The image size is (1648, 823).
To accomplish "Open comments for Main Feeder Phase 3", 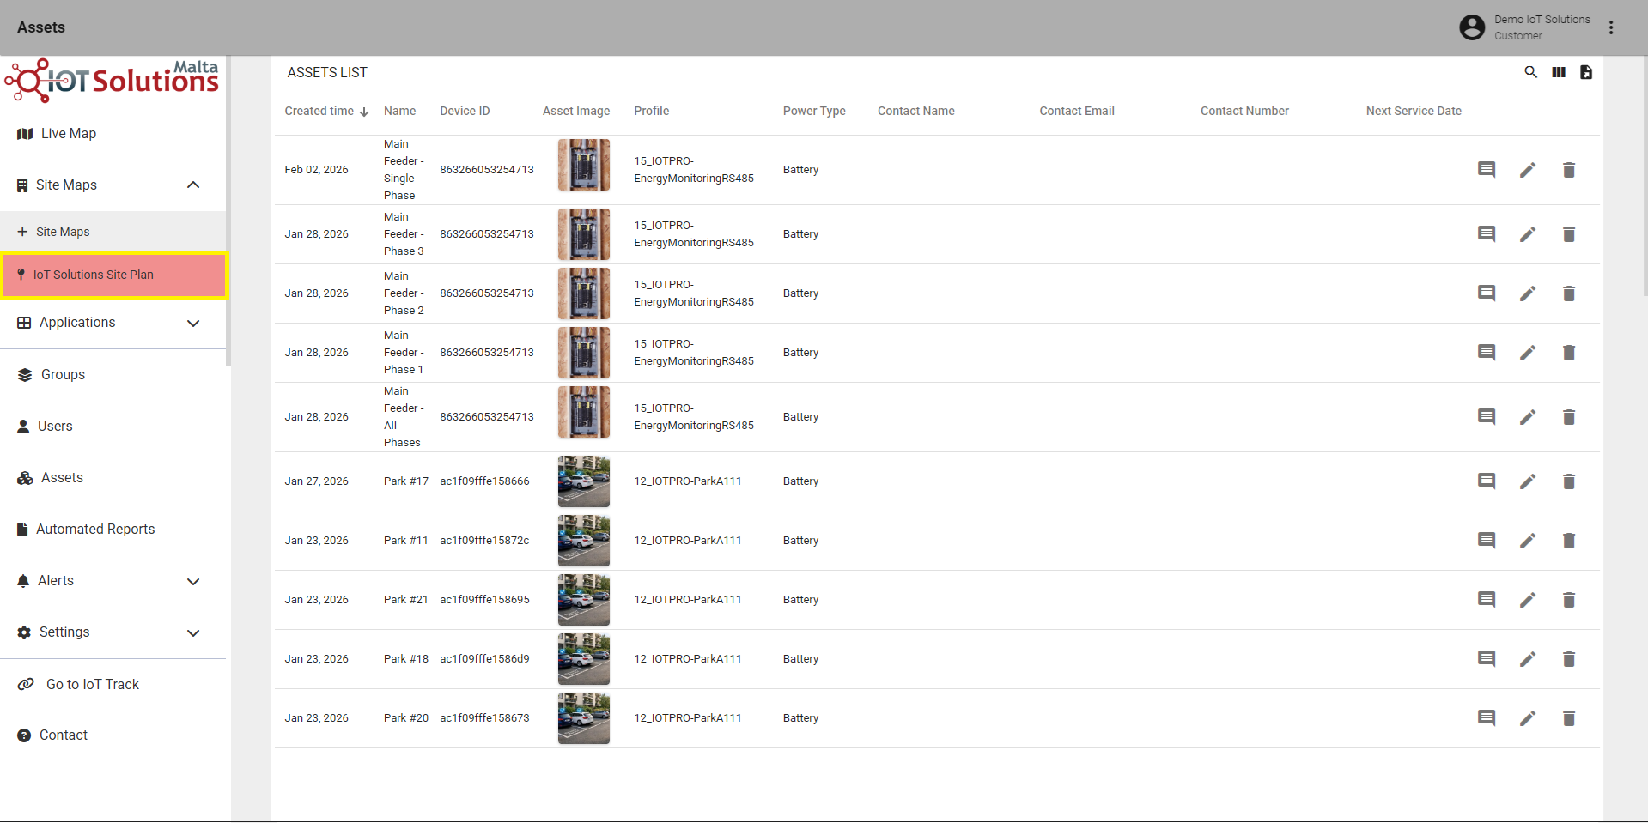I will (1487, 234).
